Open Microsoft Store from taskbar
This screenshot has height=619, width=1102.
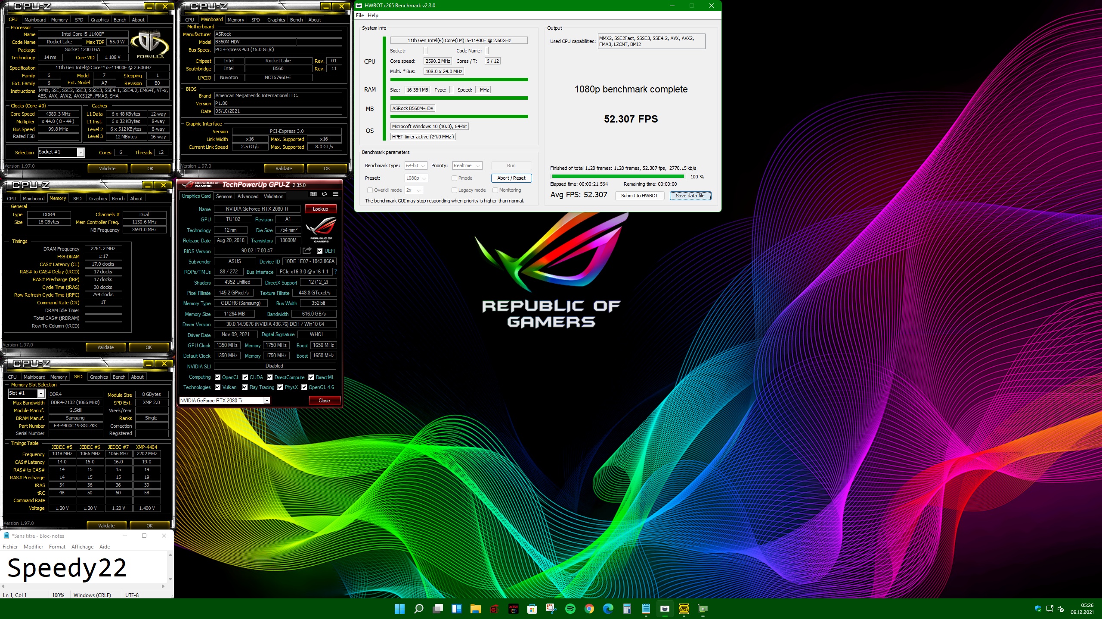[532, 609]
